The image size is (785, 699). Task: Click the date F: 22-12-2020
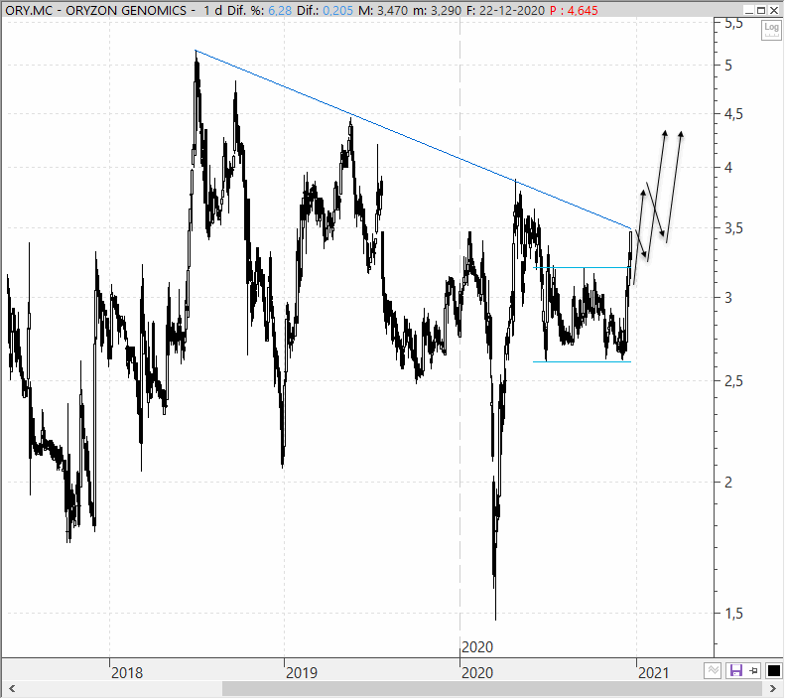505,10
